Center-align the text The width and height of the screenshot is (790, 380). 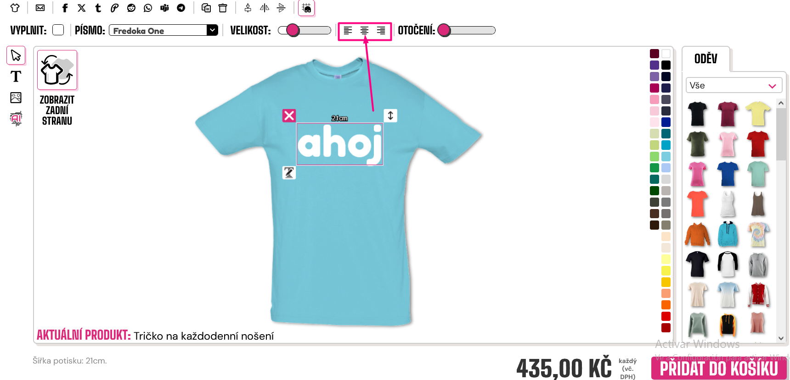pos(365,31)
